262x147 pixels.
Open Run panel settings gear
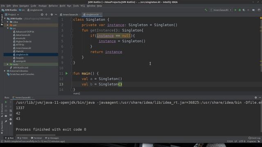255,98
